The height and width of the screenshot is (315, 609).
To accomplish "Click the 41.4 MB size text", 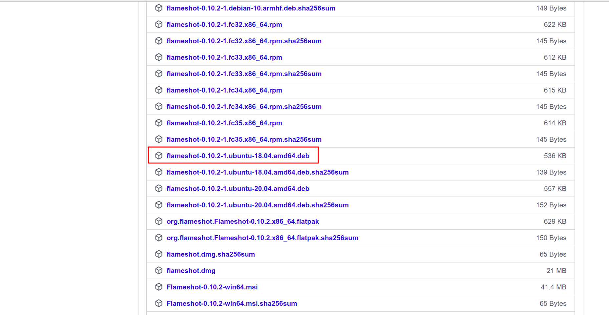I will click(554, 287).
